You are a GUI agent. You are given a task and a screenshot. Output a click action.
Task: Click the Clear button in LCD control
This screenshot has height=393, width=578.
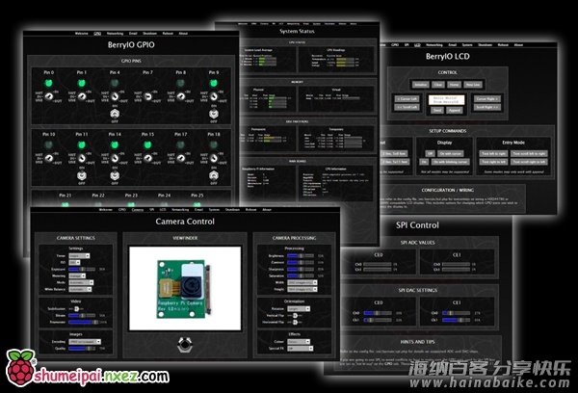pos(438,85)
